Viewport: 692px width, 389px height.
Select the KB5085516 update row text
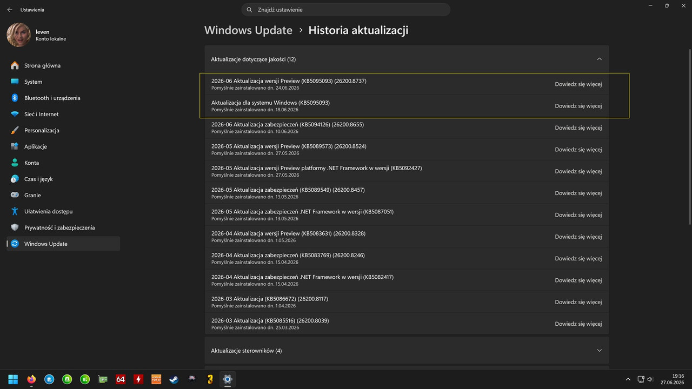click(x=270, y=320)
